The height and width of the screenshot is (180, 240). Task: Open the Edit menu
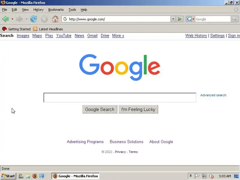click(x=14, y=10)
